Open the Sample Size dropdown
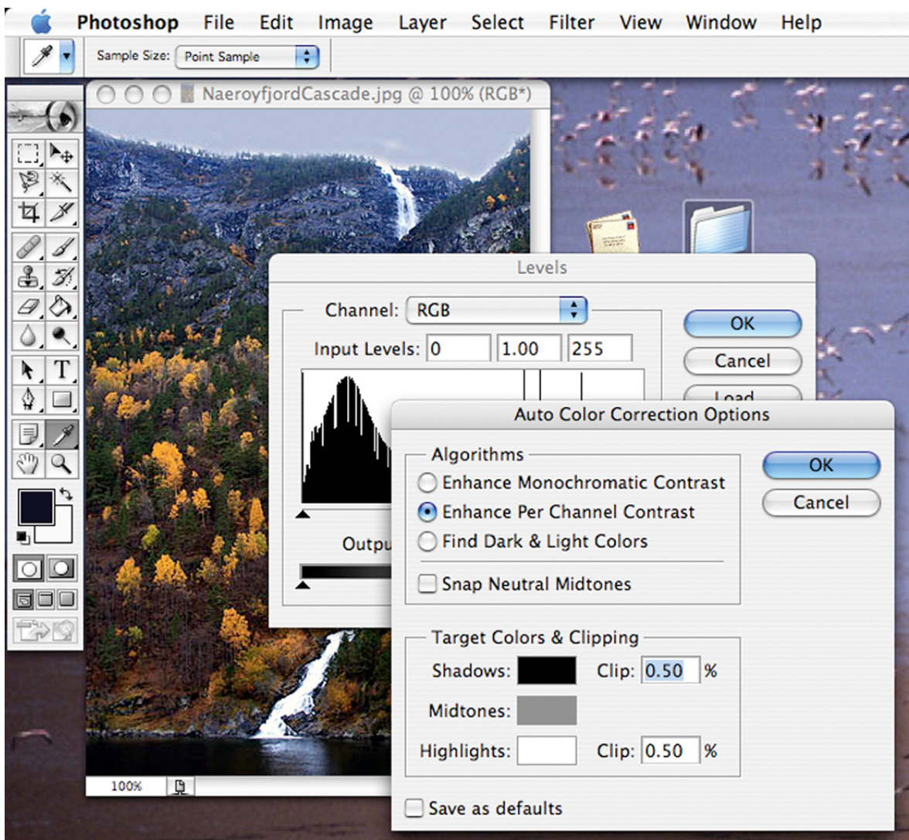This screenshot has height=840, width=909. click(247, 57)
